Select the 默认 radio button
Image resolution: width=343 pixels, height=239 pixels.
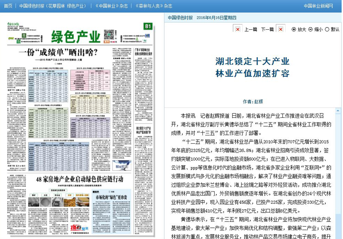pos(328,29)
